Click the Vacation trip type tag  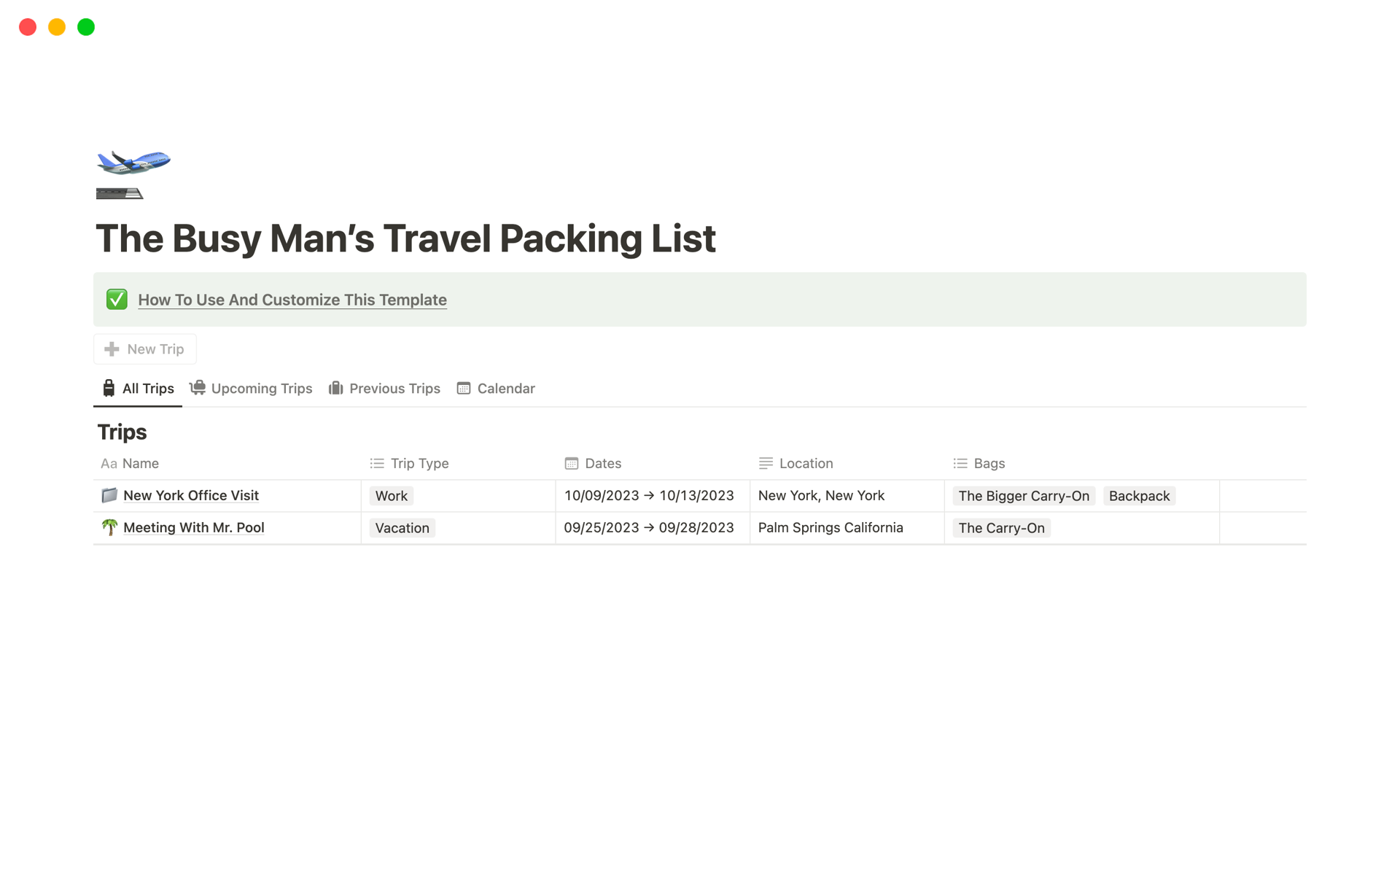pos(402,528)
